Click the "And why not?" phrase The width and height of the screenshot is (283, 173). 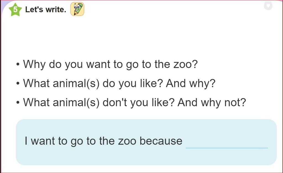(212, 103)
